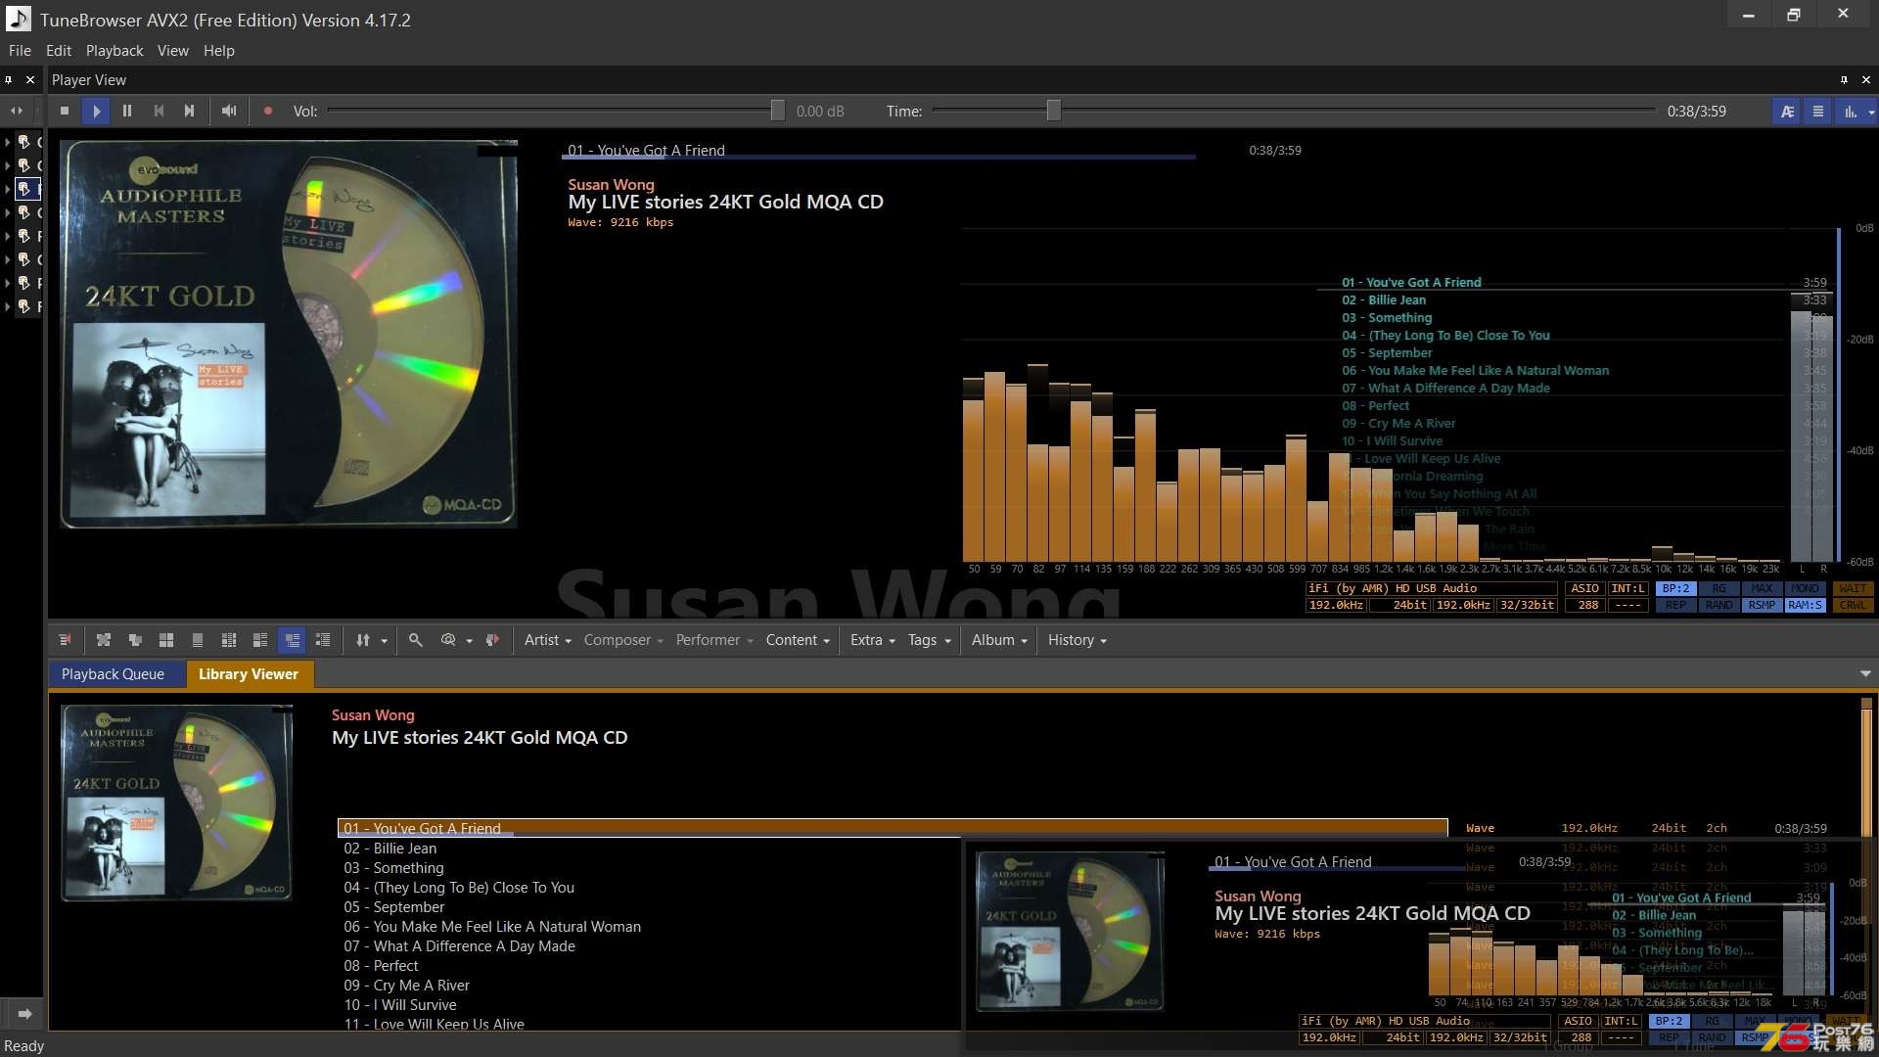Click the red flag icon in library toolbar
The width and height of the screenshot is (1879, 1057).
[x=66, y=640]
